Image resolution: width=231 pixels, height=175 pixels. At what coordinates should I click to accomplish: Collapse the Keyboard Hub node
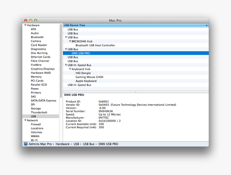coord(70,69)
